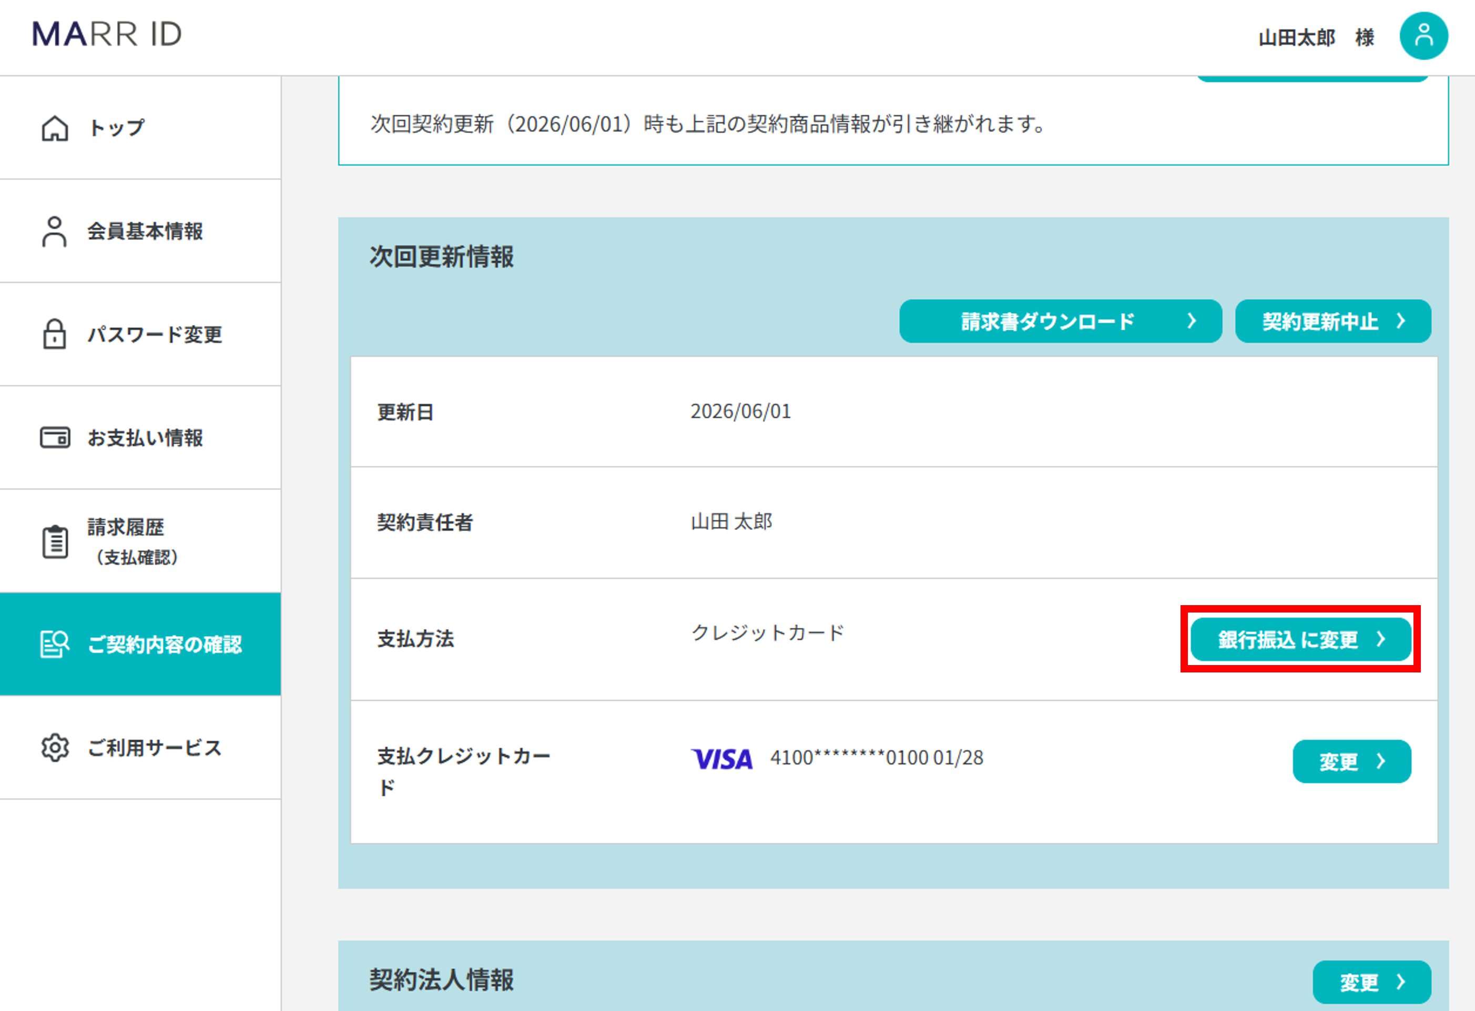The image size is (1475, 1011).
Task: Select card number 4100********0100 01/28
Action: 877,758
